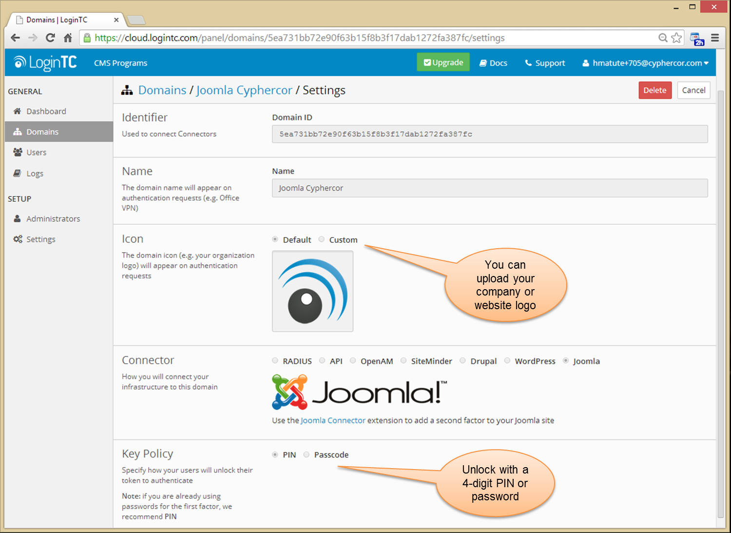The image size is (731, 533).
Task: Click the Joomla Connector link
Action: 333,420
